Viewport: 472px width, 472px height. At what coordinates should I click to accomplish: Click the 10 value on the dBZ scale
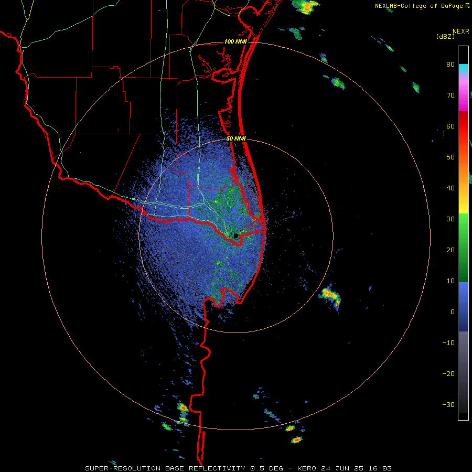pos(450,281)
